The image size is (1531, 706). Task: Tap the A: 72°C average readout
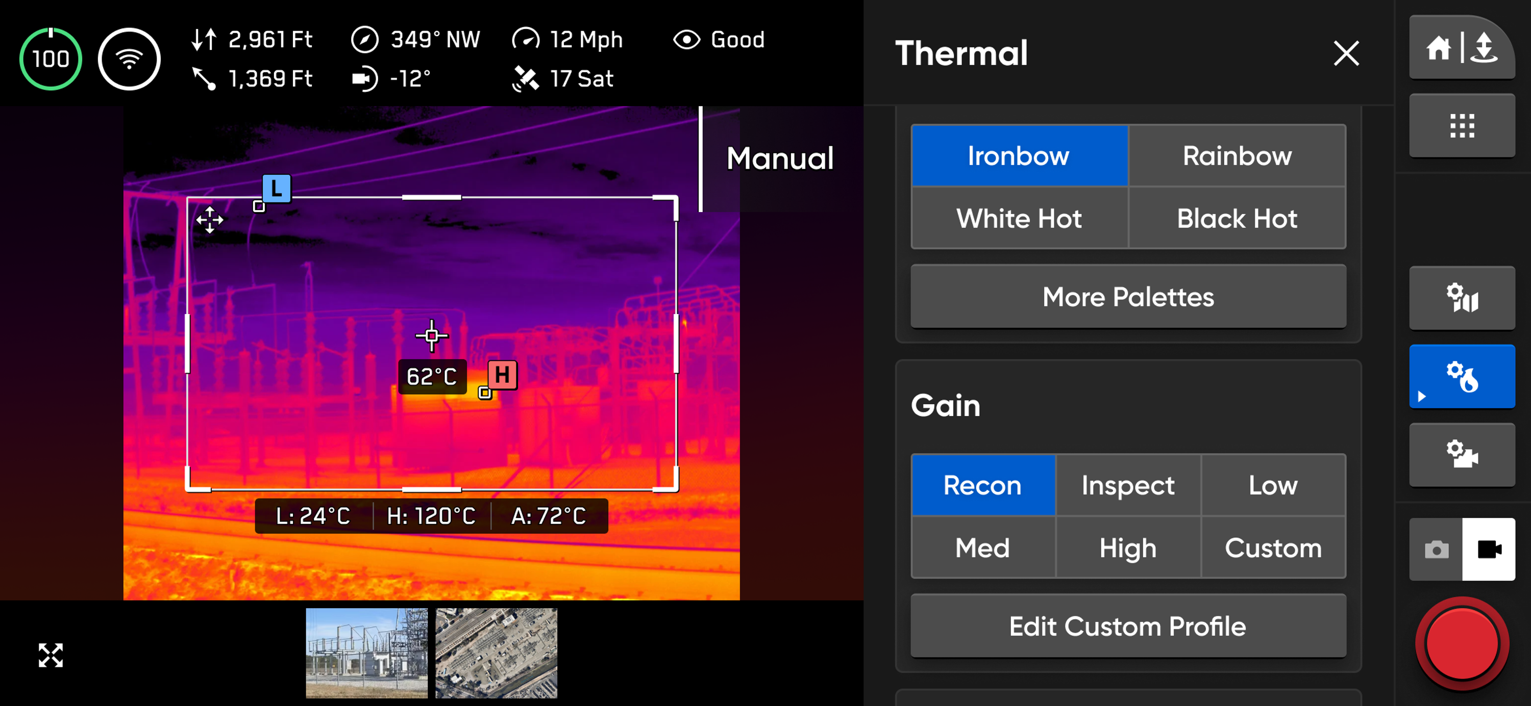click(x=548, y=515)
